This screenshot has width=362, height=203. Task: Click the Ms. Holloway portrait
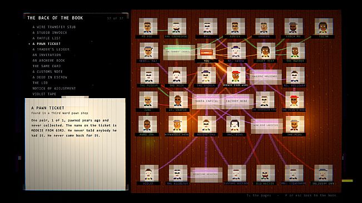[x=295, y=76]
